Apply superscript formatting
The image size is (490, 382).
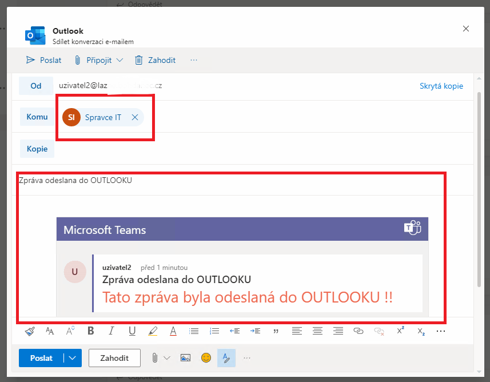pyautogui.click(x=400, y=331)
